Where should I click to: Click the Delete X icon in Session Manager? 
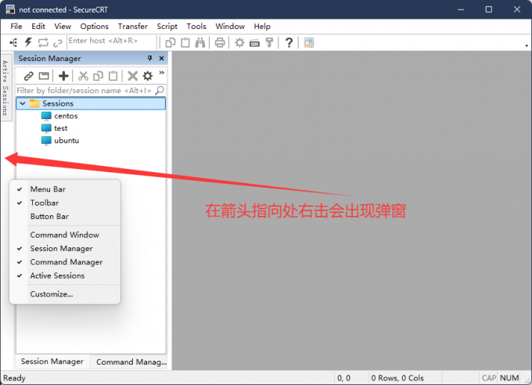tap(133, 76)
